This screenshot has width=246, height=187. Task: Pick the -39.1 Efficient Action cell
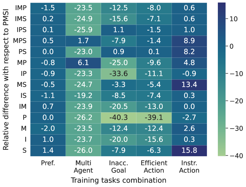click(x=154, y=117)
